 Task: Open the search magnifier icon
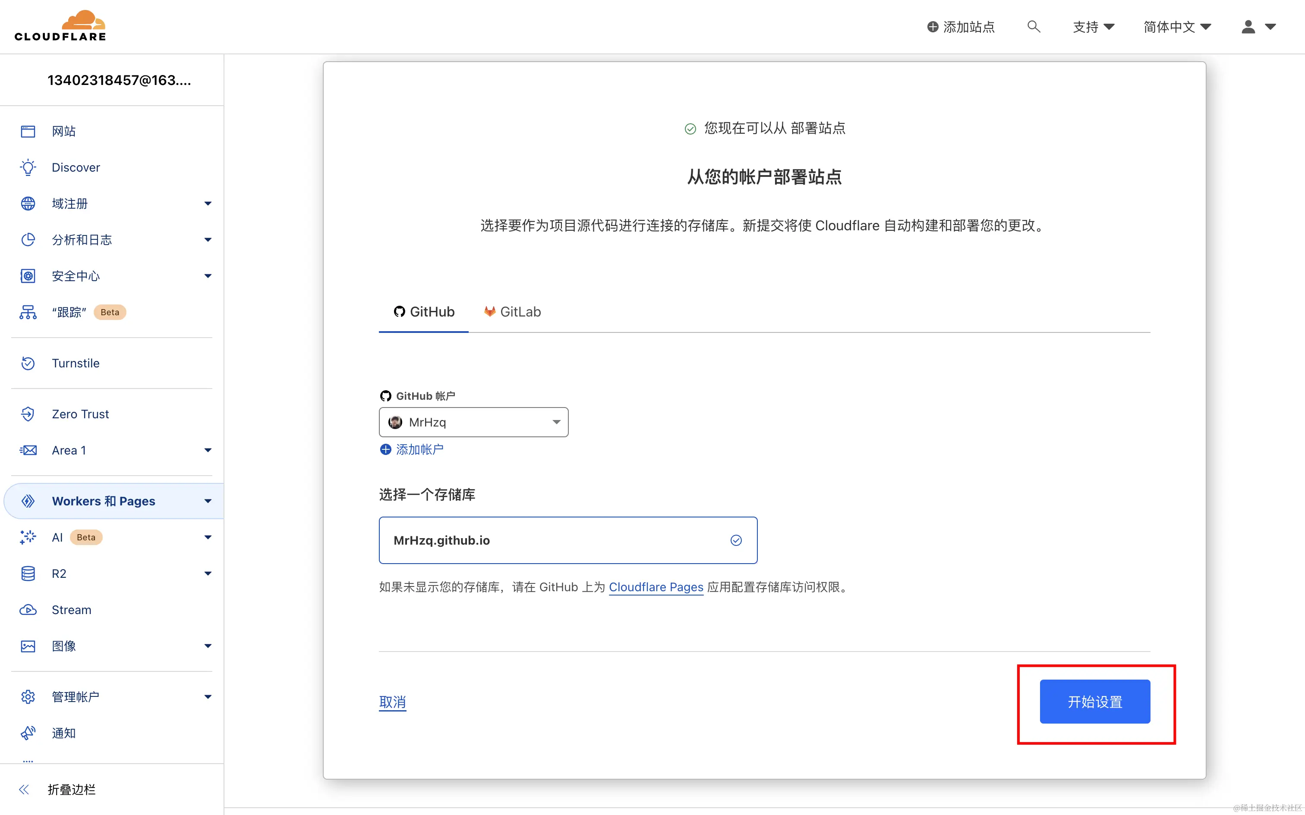[x=1033, y=26]
